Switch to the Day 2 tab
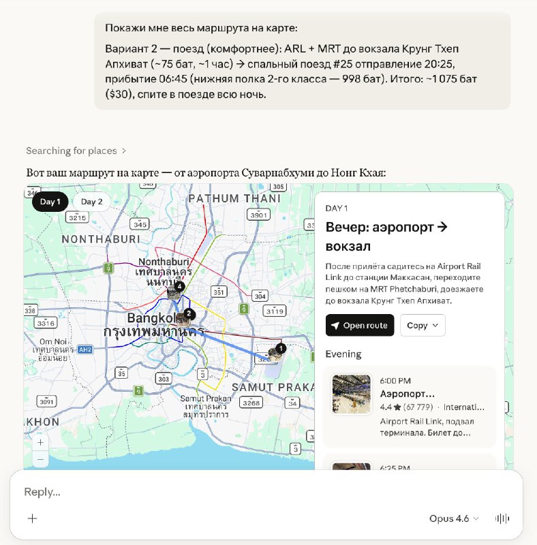Viewport: 537px width, 545px height. (x=92, y=202)
